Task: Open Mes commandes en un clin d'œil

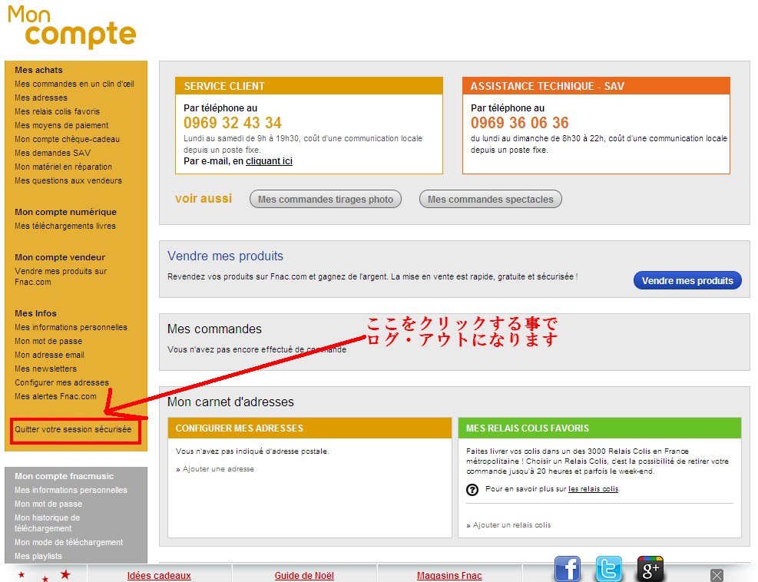Action: pyautogui.click(x=74, y=84)
